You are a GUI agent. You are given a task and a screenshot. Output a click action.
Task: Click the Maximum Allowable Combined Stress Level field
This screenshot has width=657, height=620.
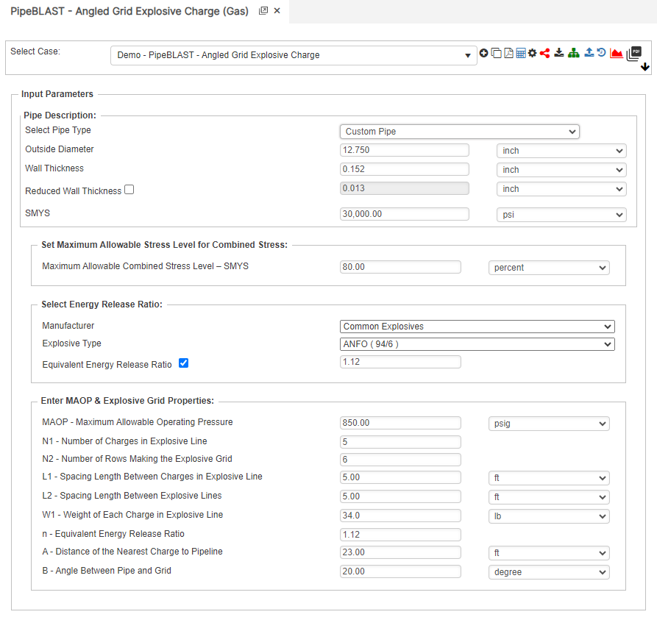tap(400, 267)
